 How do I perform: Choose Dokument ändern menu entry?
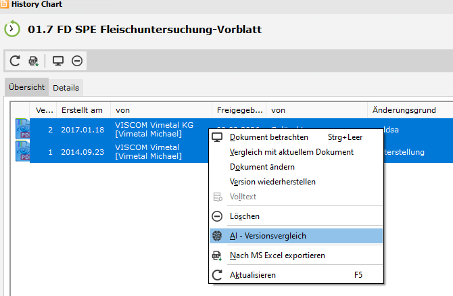(262, 167)
